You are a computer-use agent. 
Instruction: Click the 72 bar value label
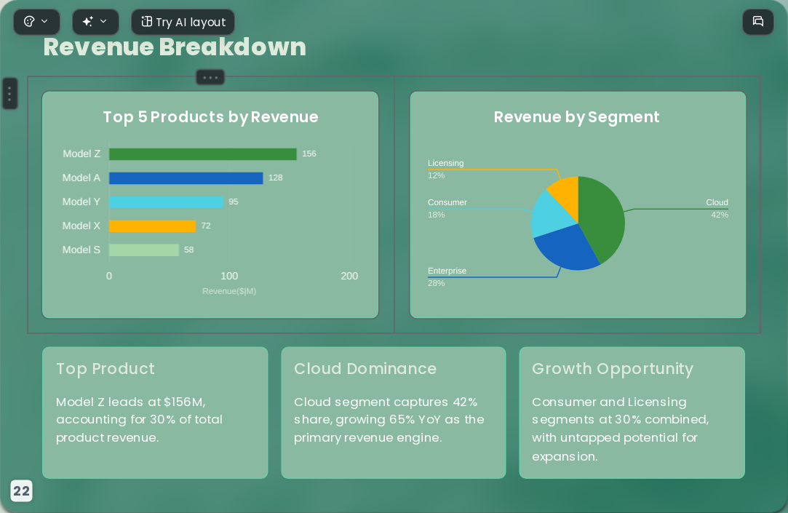pyautogui.click(x=206, y=226)
